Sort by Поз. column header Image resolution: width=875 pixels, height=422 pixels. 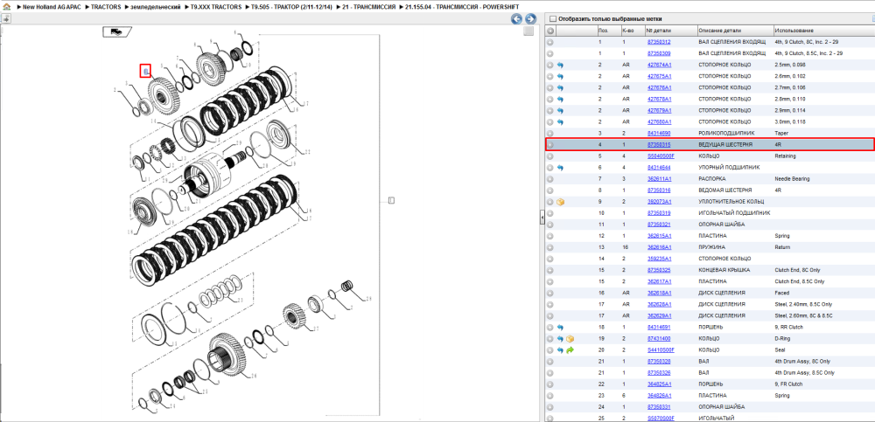pos(608,31)
